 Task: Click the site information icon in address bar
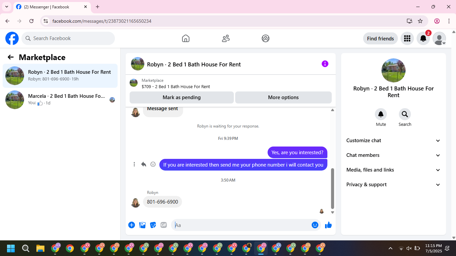click(46, 21)
